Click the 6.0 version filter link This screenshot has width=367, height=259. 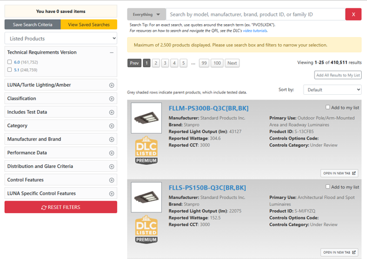click(17, 62)
